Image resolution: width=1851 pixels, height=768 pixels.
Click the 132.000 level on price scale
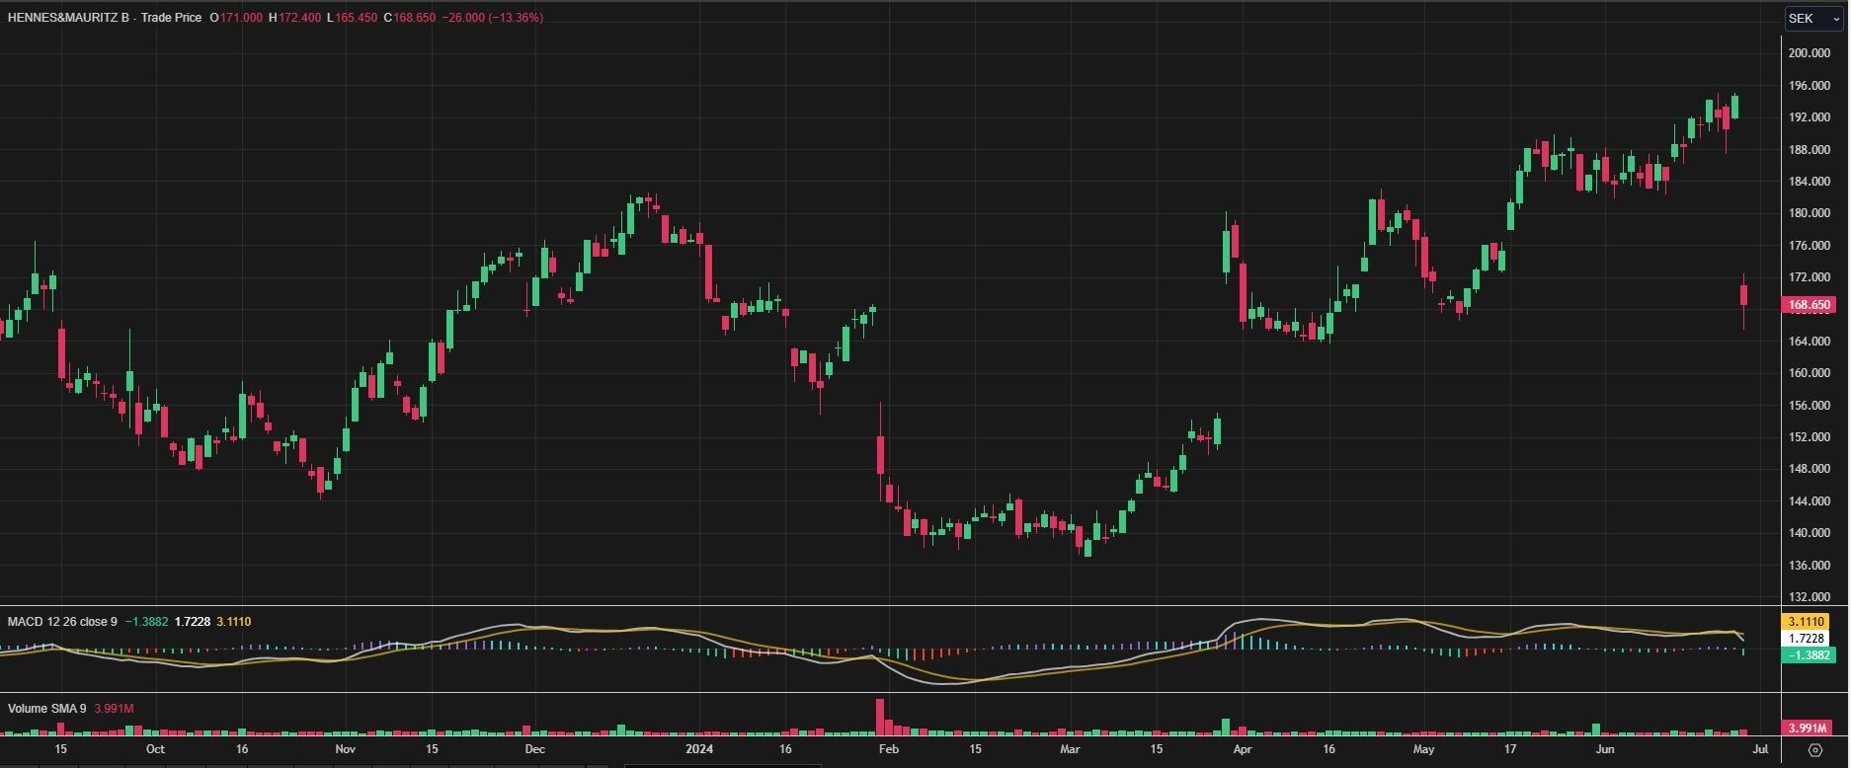1810,597
